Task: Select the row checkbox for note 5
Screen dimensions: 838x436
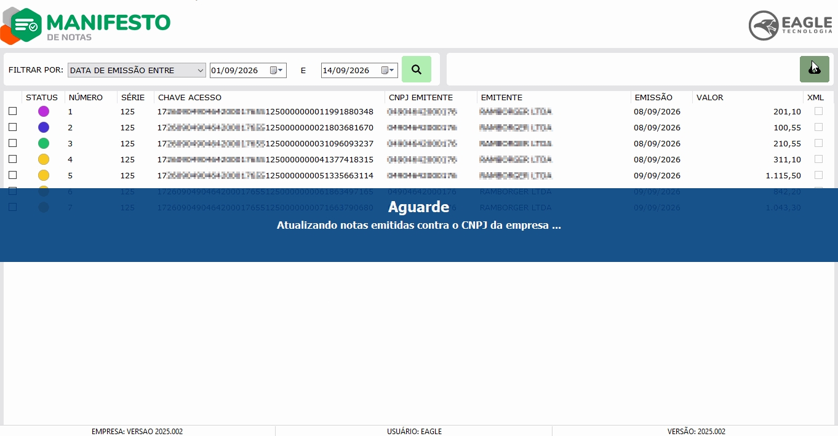Action: [12, 175]
